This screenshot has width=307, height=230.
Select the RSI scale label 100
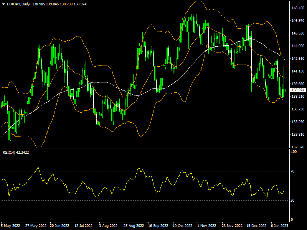click(x=294, y=152)
